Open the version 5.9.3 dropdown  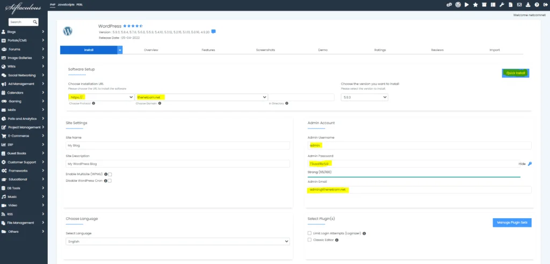tap(365, 97)
